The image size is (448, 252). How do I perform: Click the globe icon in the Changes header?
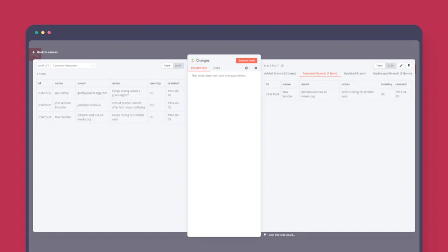[x=247, y=68]
